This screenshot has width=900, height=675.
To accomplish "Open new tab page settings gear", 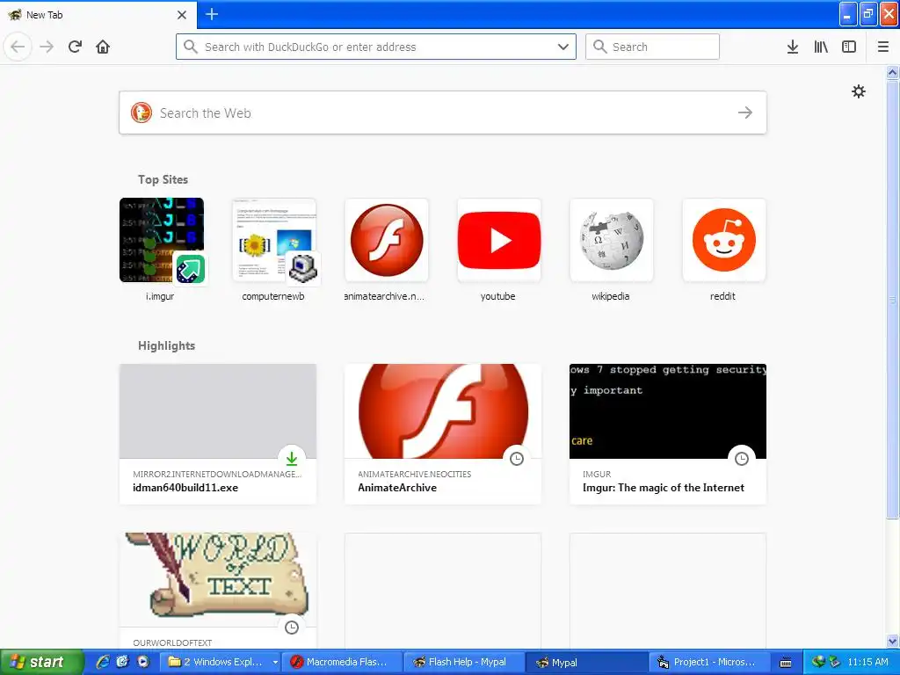I will pyautogui.click(x=858, y=91).
